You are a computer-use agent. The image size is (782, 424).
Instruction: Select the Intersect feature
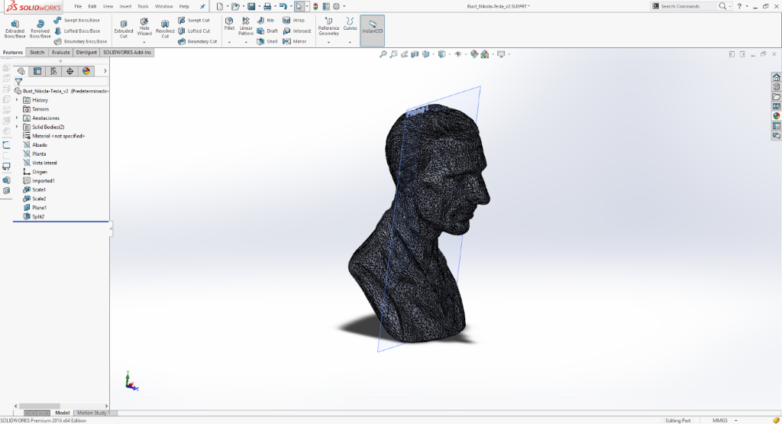(297, 31)
